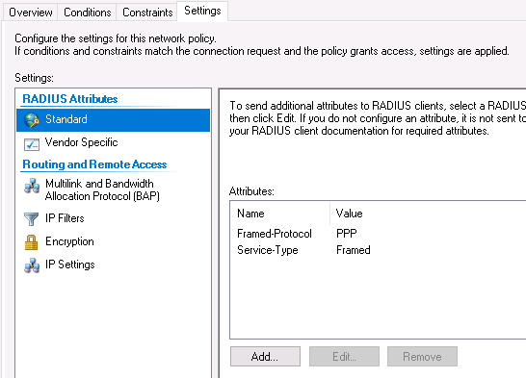
Task: Sort attributes by Name column header
Action: (280, 214)
